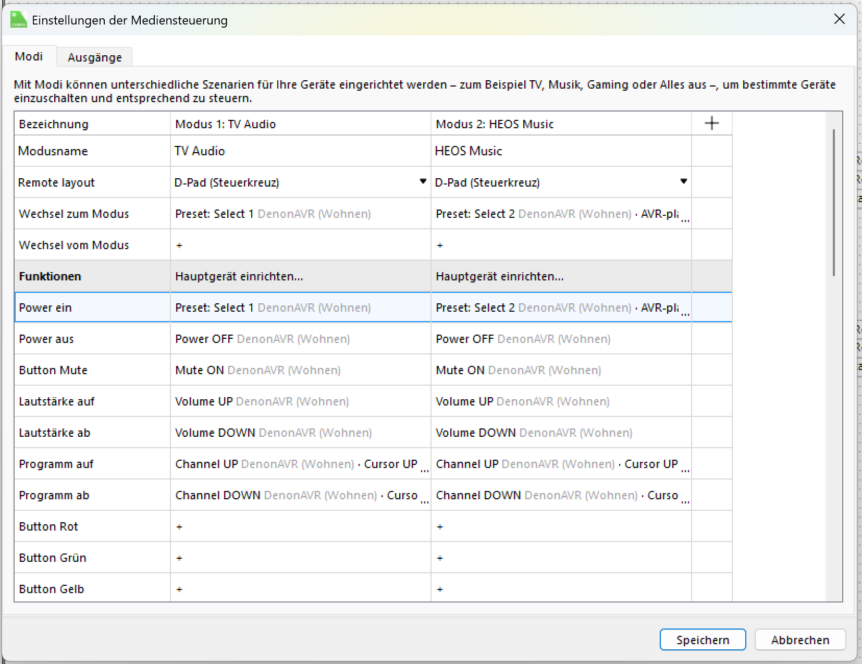Select the Power OFF cell for TV Audio
The width and height of the screenshot is (862, 664).
coord(300,339)
